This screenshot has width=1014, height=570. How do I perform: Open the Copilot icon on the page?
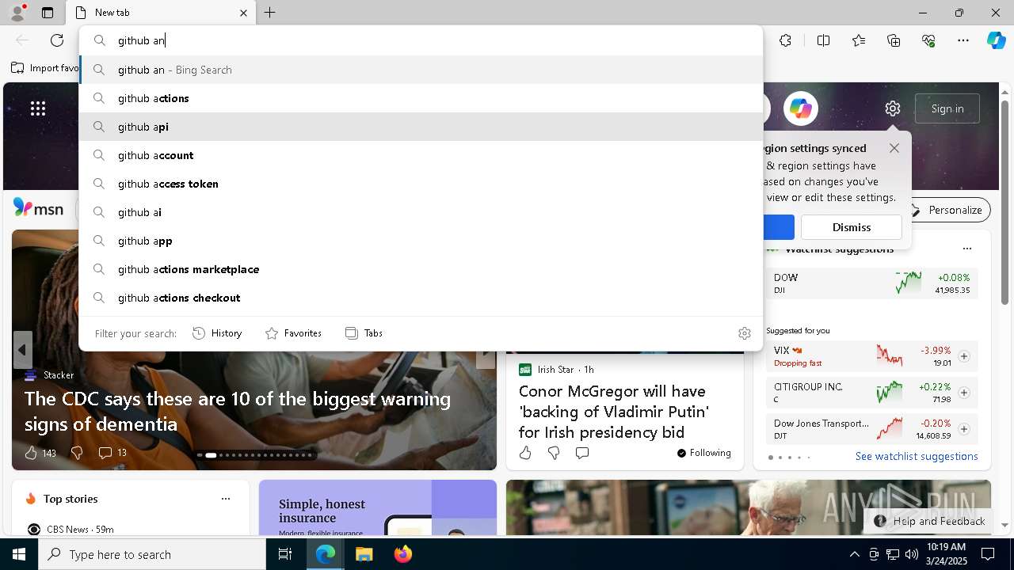click(x=800, y=108)
